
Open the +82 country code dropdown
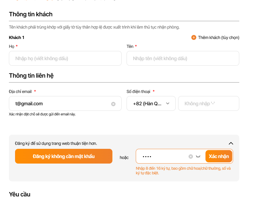point(151,103)
